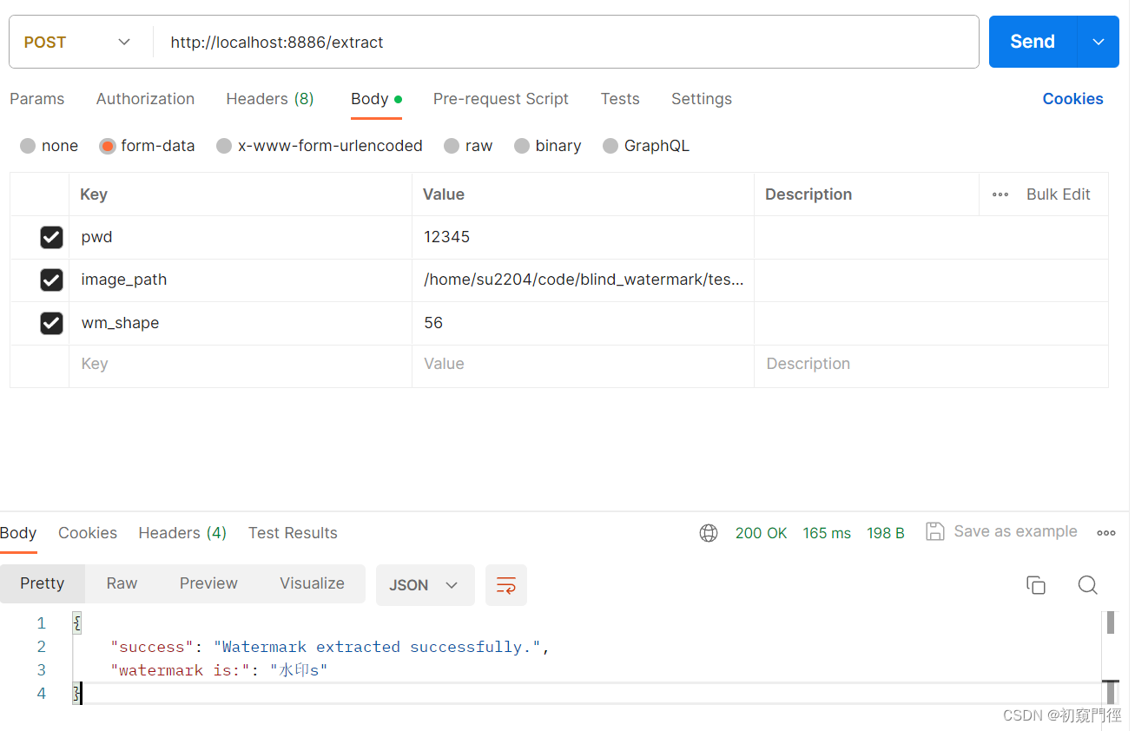Image resolution: width=1135 pixels, height=731 pixels.
Task: Click the image_path value cell
Action: coord(583,280)
